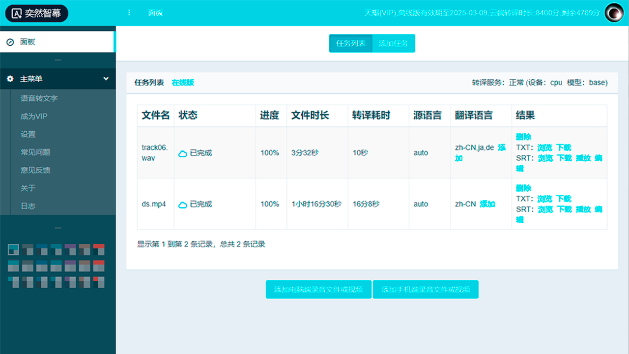Image resolution: width=629 pixels, height=354 pixels.
Task: Open the user avatar at top right
Action: coord(614,13)
